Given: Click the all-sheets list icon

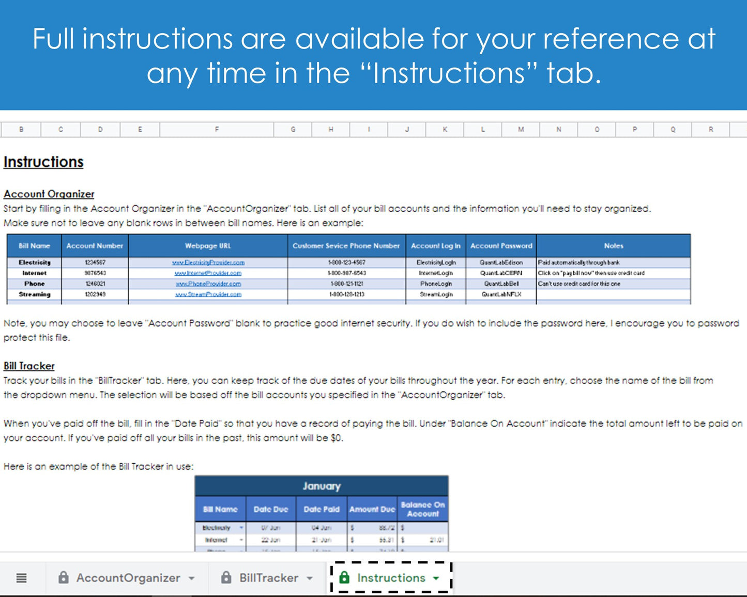Looking at the screenshot, I should point(21,578).
